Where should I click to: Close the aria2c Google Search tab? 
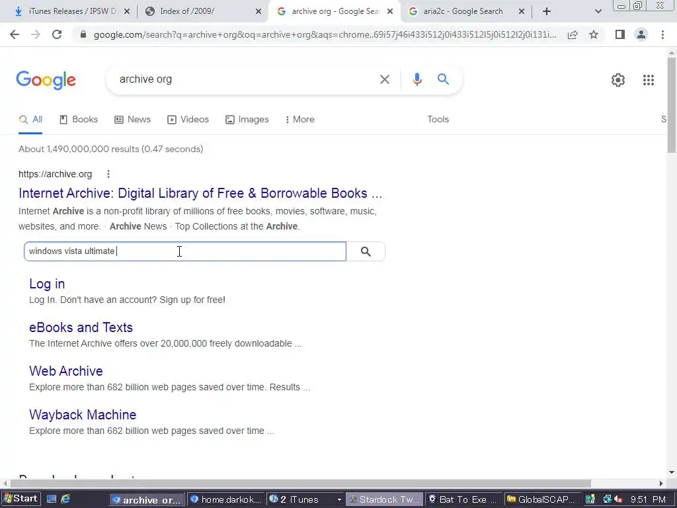(522, 12)
